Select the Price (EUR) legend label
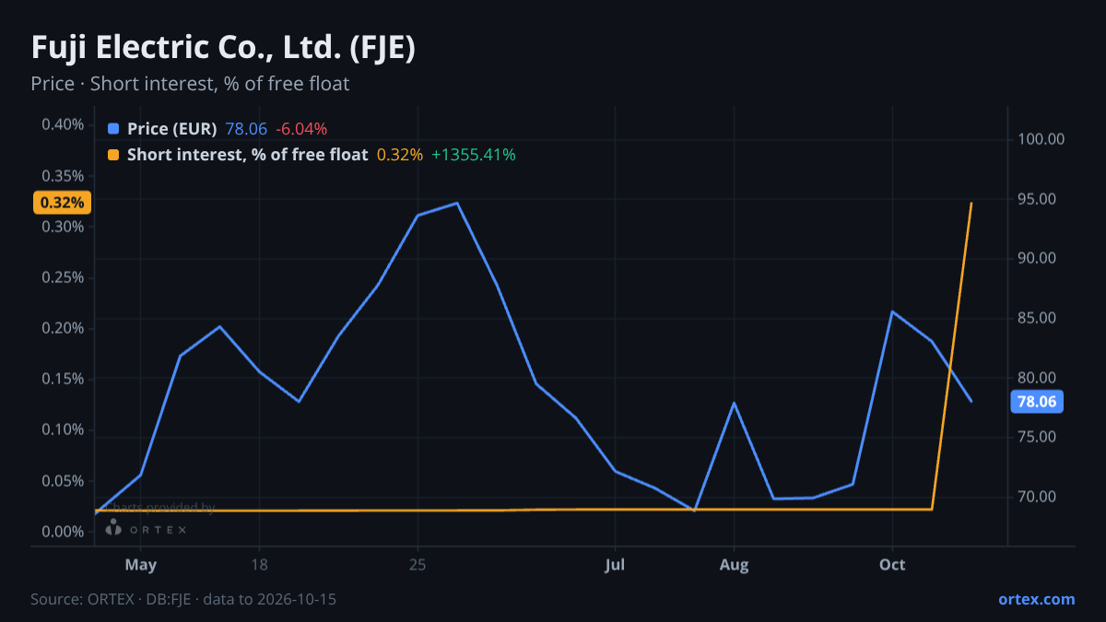Viewport: 1106px width, 622px height. 172,129
